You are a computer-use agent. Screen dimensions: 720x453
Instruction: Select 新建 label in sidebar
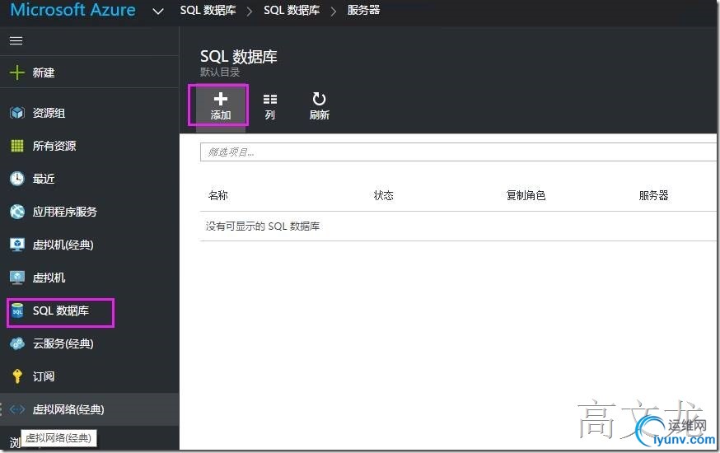[x=44, y=72]
